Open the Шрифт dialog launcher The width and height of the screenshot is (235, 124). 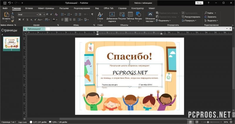coord(58,25)
